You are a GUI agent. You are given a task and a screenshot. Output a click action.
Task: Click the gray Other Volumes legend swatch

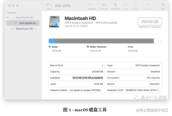(88, 47)
